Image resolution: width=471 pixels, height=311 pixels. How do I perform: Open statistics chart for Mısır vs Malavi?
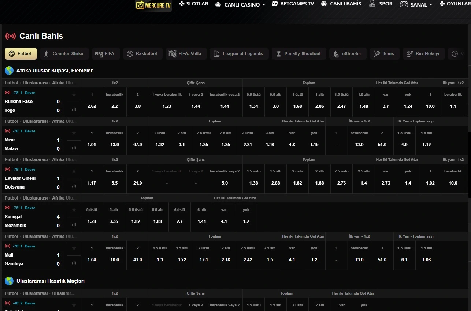[x=74, y=147]
